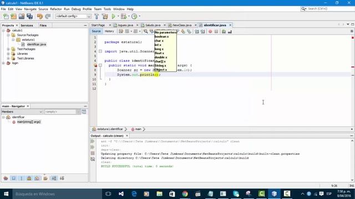Click the Profile Project toolbar icon

click(134, 16)
